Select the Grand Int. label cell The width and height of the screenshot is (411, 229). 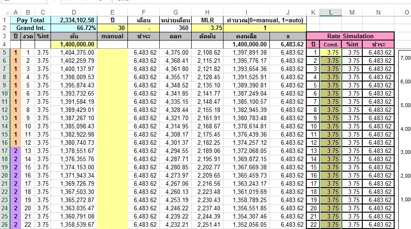pyautogui.click(x=30, y=28)
